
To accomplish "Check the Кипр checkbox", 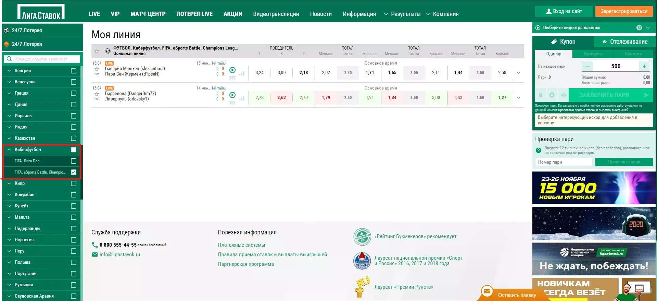I will 73,183.
